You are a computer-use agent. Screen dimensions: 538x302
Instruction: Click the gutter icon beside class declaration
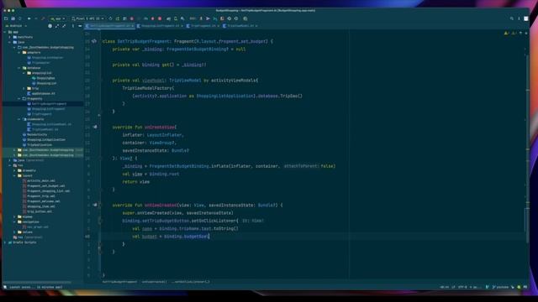pos(94,41)
